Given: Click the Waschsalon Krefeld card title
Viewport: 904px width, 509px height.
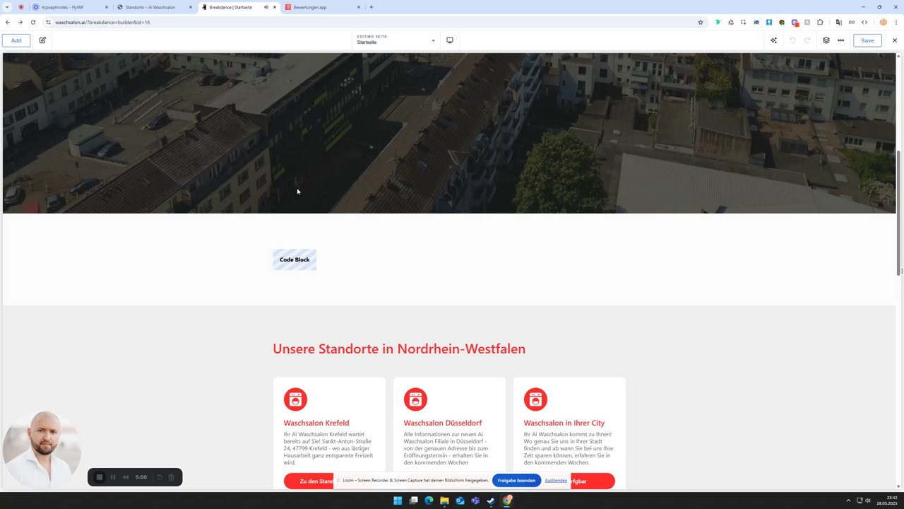Looking at the screenshot, I should 316,423.
